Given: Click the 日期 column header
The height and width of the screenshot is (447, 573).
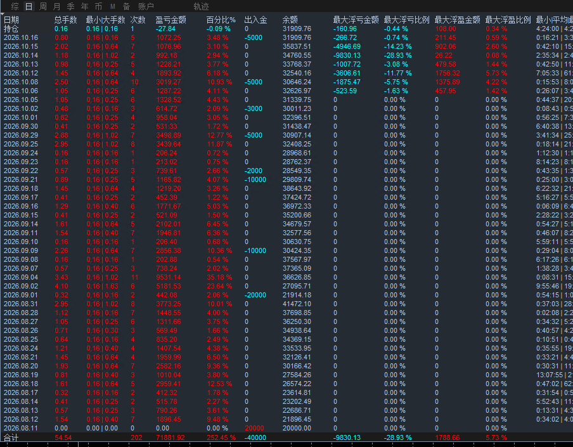Looking at the screenshot, I should point(11,20).
